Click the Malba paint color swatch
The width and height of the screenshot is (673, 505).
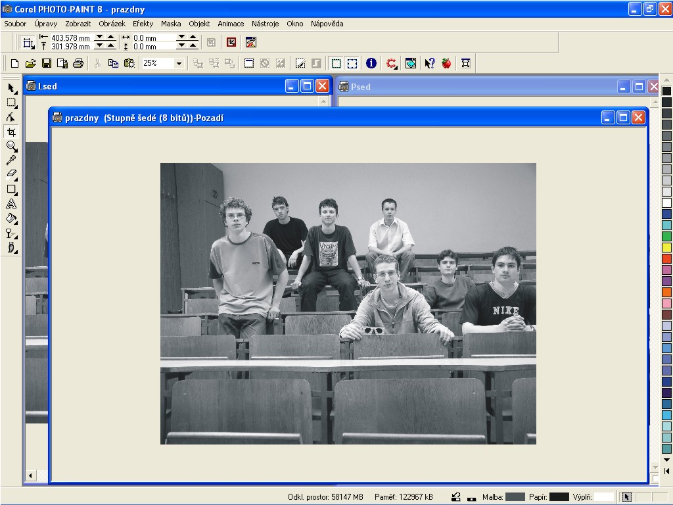pyautogui.click(x=515, y=497)
